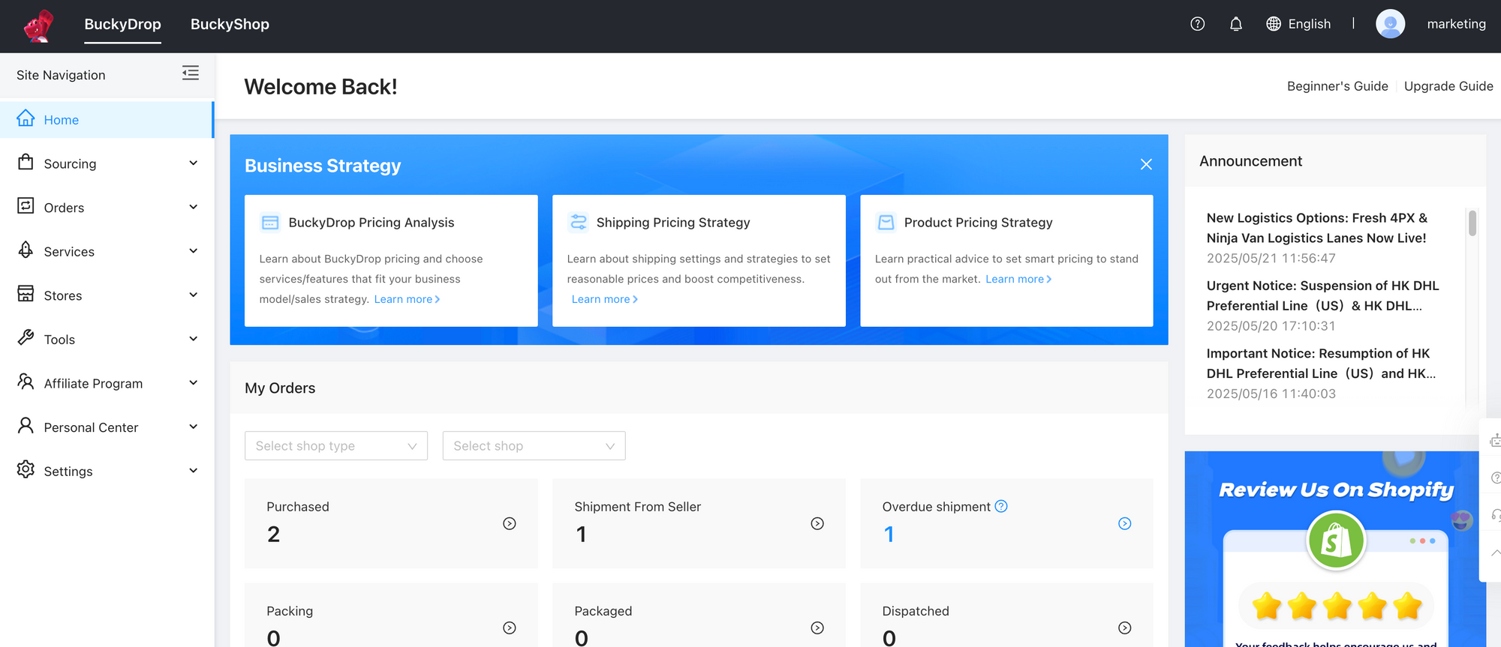Switch to the BuckyDrop tab
Screen dimensions: 1501x647
click(122, 24)
